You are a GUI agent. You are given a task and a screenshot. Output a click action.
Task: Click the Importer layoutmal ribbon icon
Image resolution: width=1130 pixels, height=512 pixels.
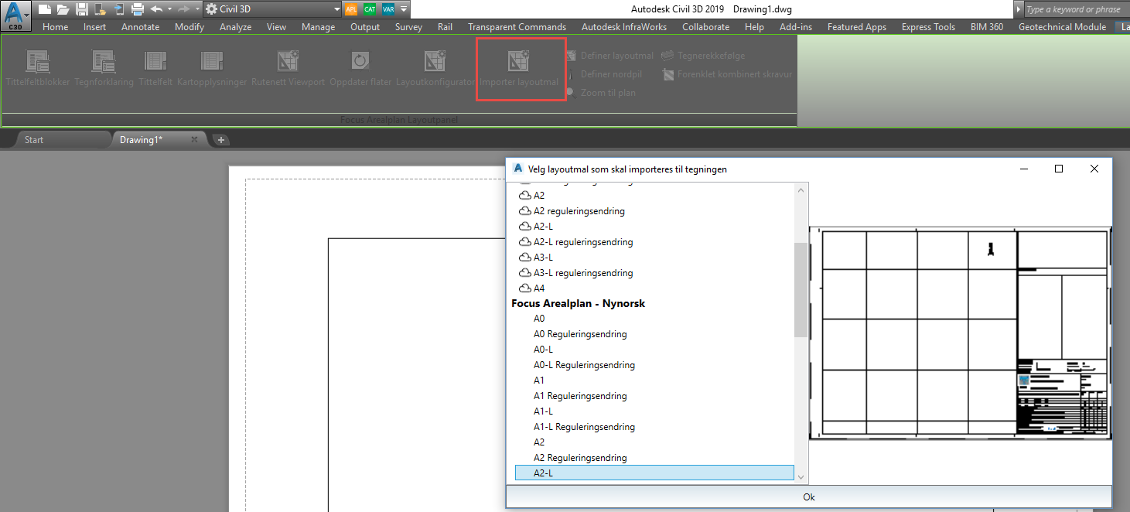(518, 62)
